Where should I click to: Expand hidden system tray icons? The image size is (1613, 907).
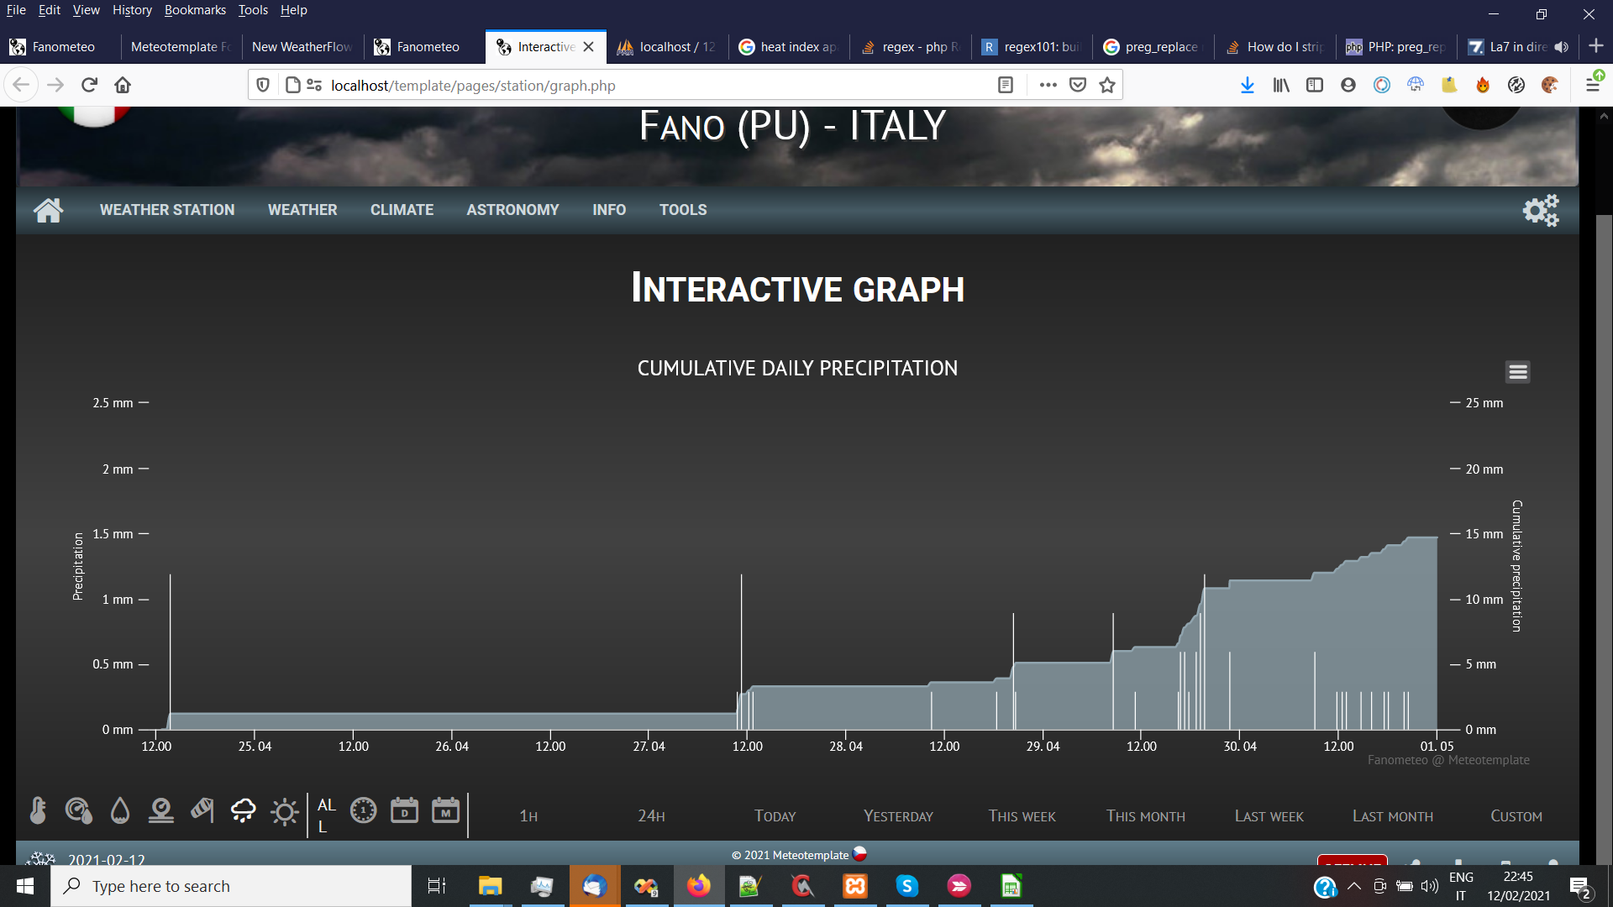click(1353, 886)
